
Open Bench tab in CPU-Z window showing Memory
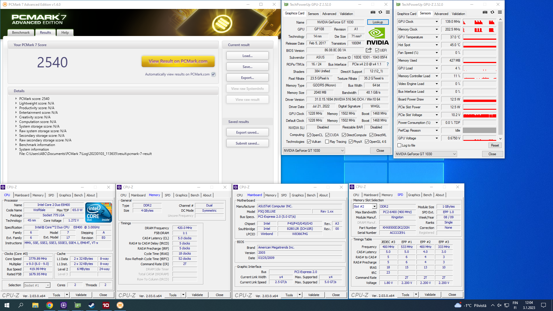click(195, 195)
